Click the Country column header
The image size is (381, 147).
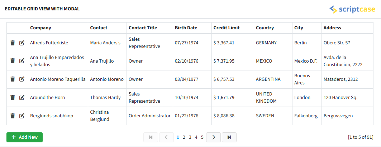pyautogui.click(x=265, y=28)
